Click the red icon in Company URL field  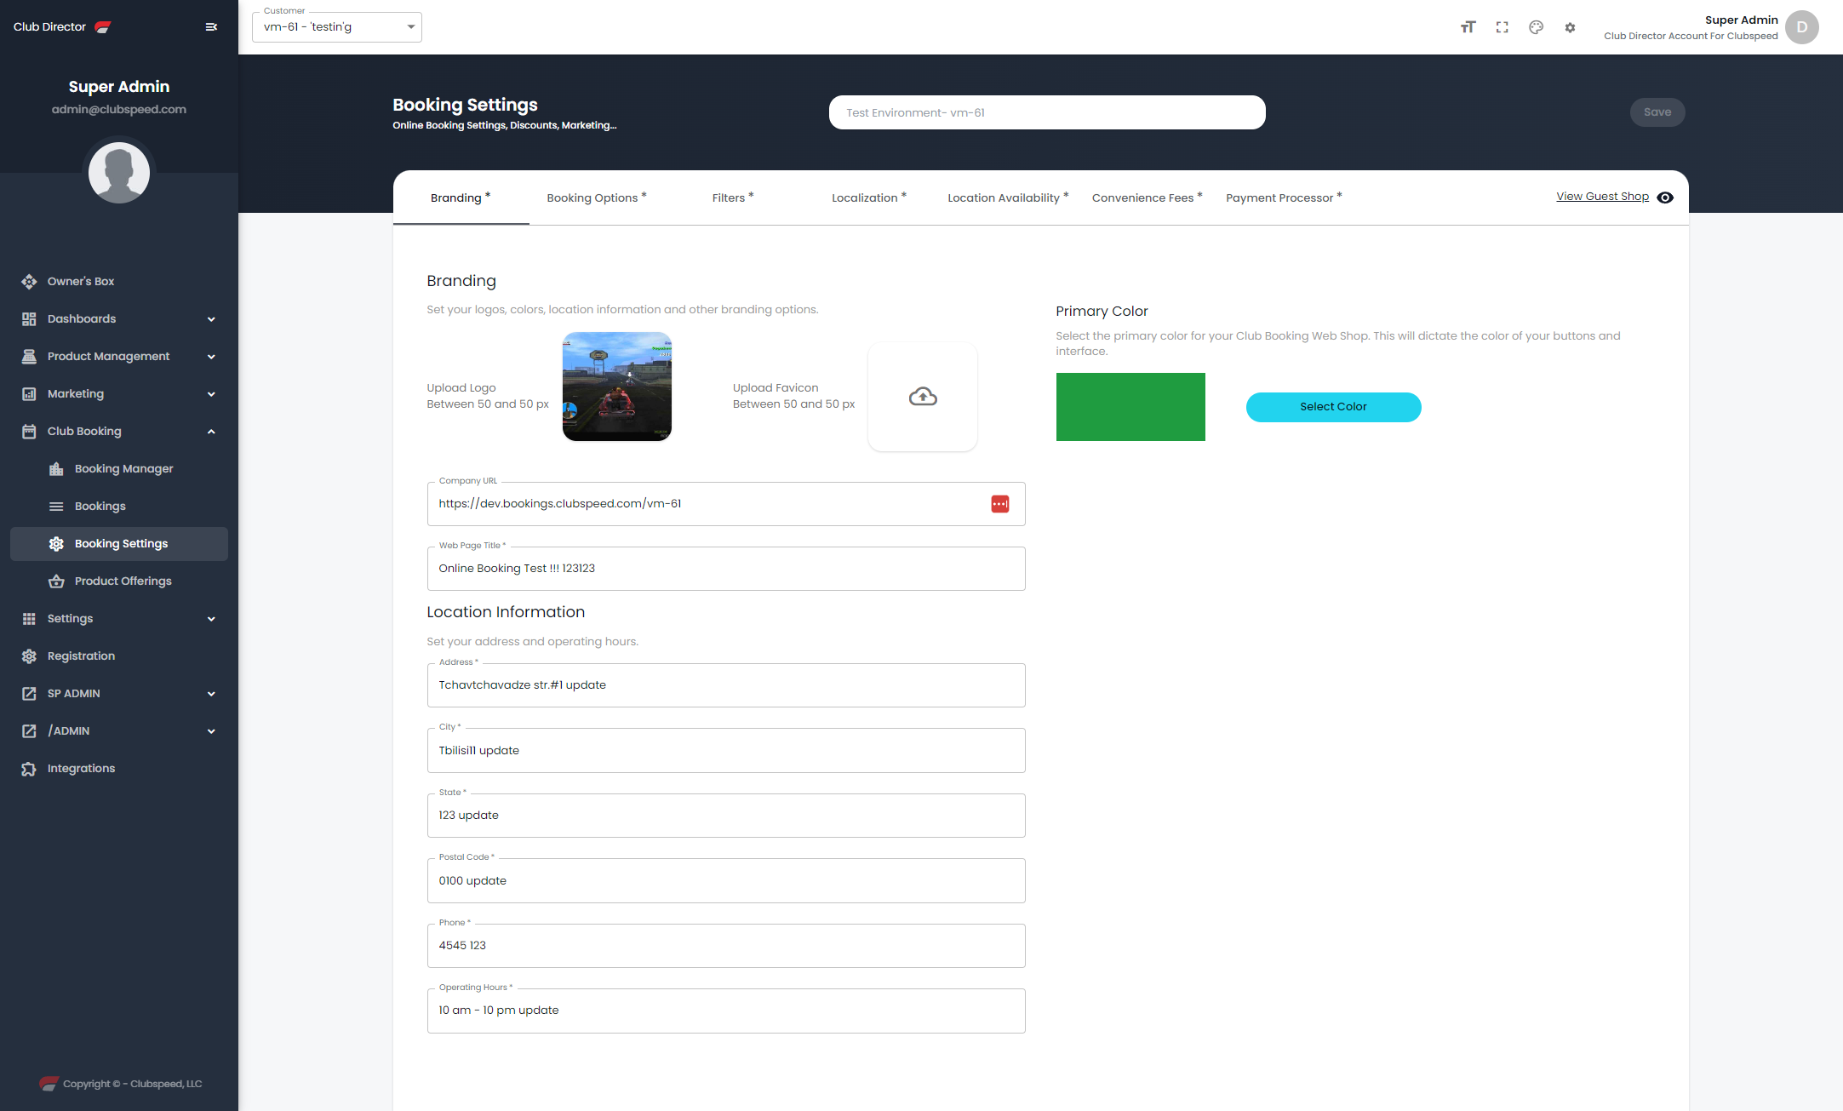pos(999,504)
